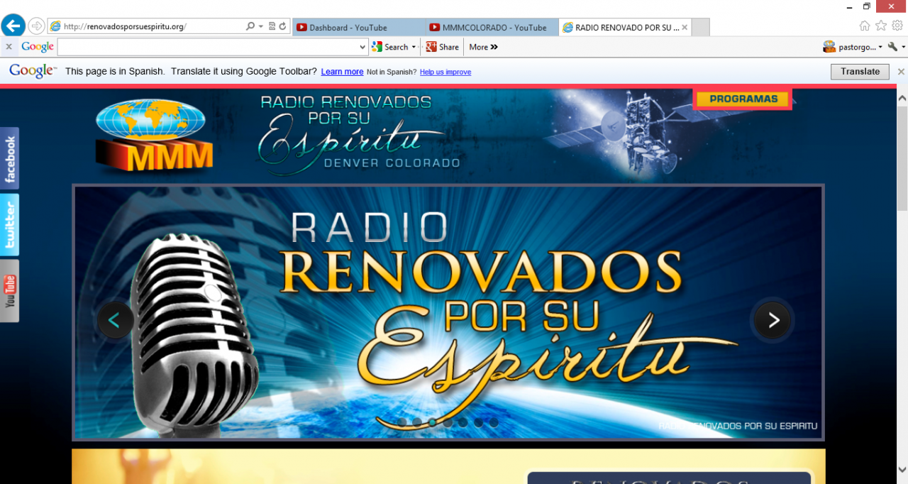
Task: Open the pastorgo account menu
Action: tap(853, 47)
